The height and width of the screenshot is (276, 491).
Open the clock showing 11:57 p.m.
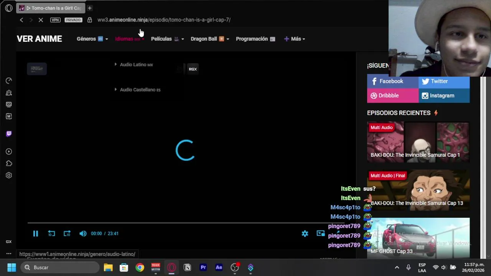(x=474, y=268)
